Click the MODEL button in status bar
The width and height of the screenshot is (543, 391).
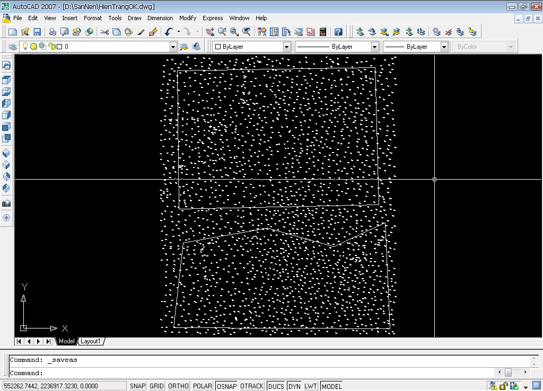tap(331, 386)
